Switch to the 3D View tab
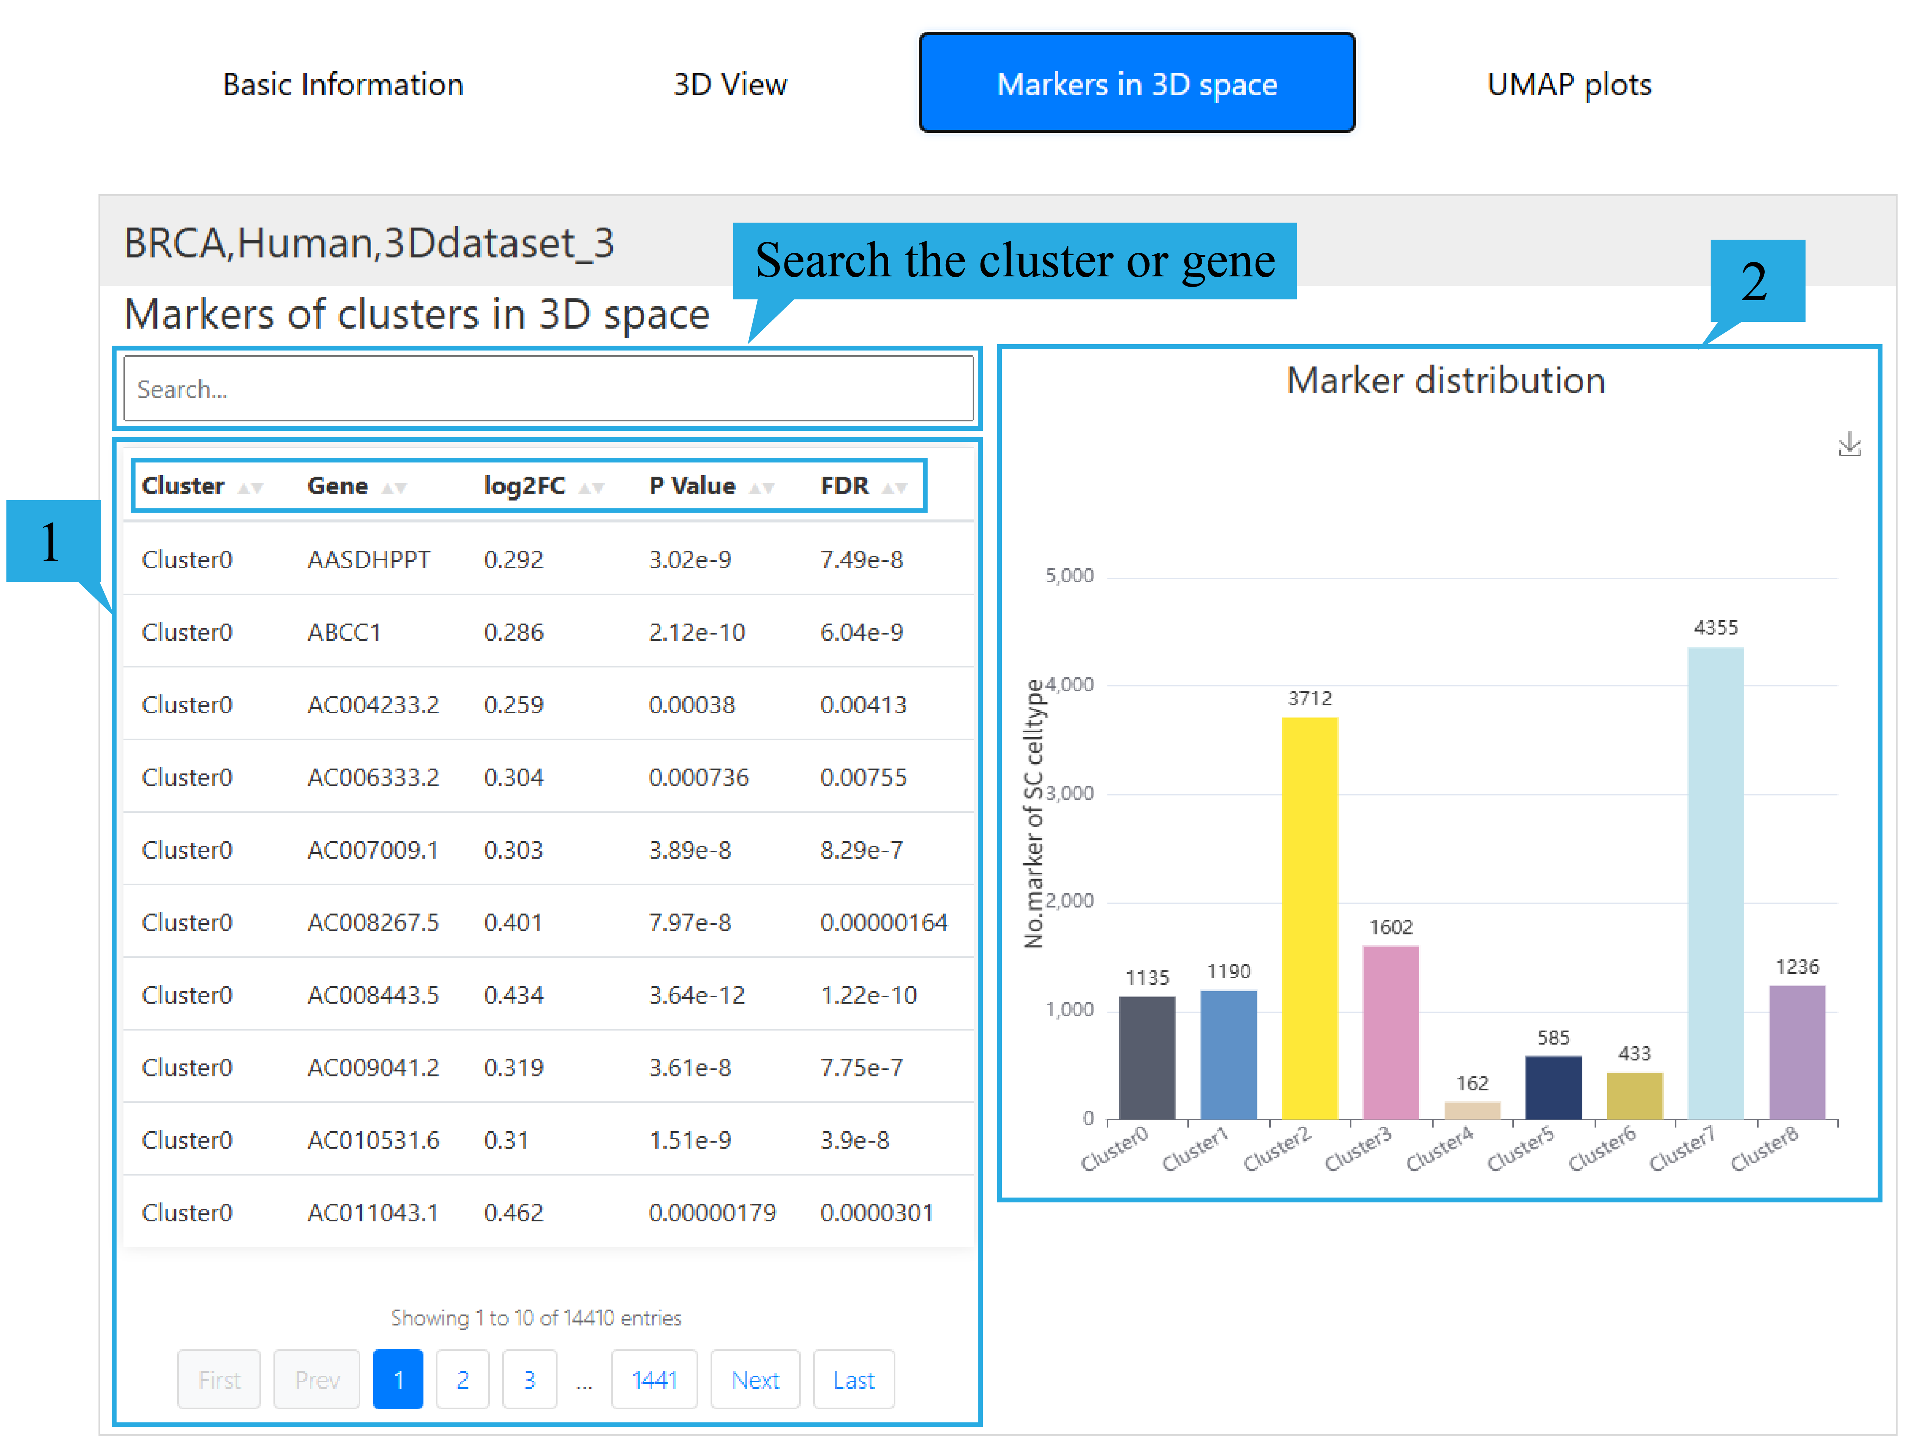Screen dimensions: 1915x1447 730,84
